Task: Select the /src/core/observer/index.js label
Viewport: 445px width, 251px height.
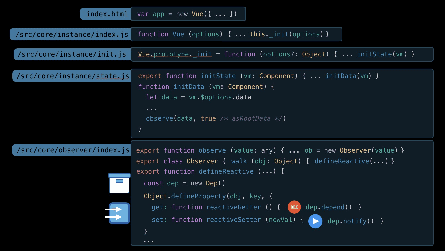Action: tap(72, 150)
